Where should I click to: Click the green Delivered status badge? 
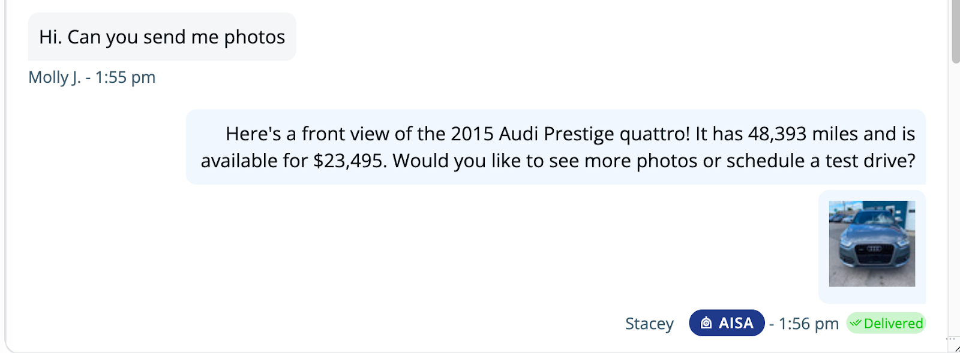[x=886, y=324]
